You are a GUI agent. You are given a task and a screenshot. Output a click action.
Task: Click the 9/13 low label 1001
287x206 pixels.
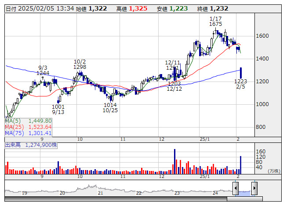[x=58, y=107]
